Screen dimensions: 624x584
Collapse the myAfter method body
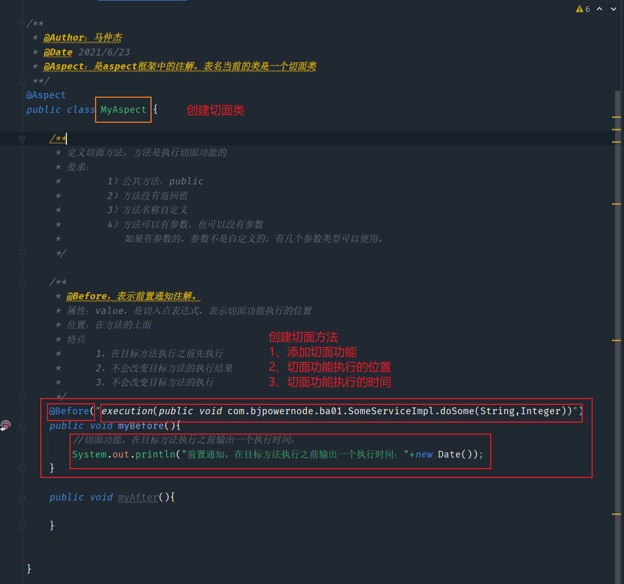click(x=22, y=497)
